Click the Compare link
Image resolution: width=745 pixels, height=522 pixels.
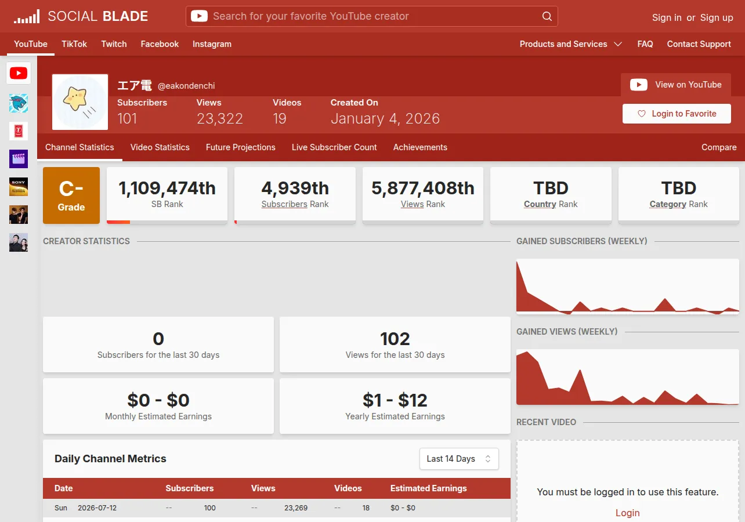pyautogui.click(x=719, y=147)
